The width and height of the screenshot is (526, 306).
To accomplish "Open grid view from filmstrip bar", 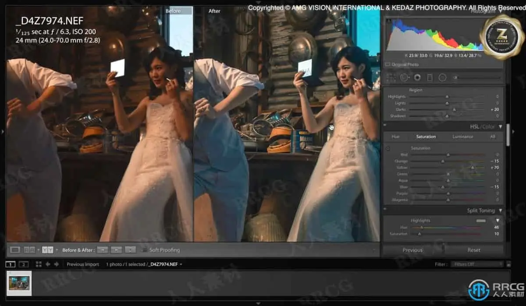I will coord(39,264).
